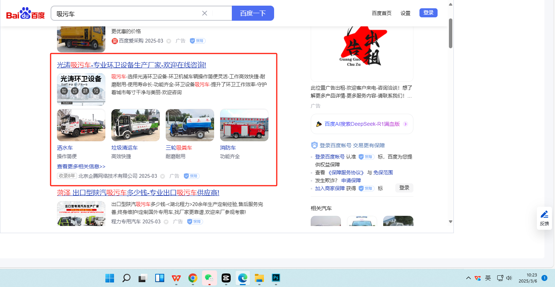
Task: Open the Widgets panel icon on taskbar
Action: click(159, 278)
